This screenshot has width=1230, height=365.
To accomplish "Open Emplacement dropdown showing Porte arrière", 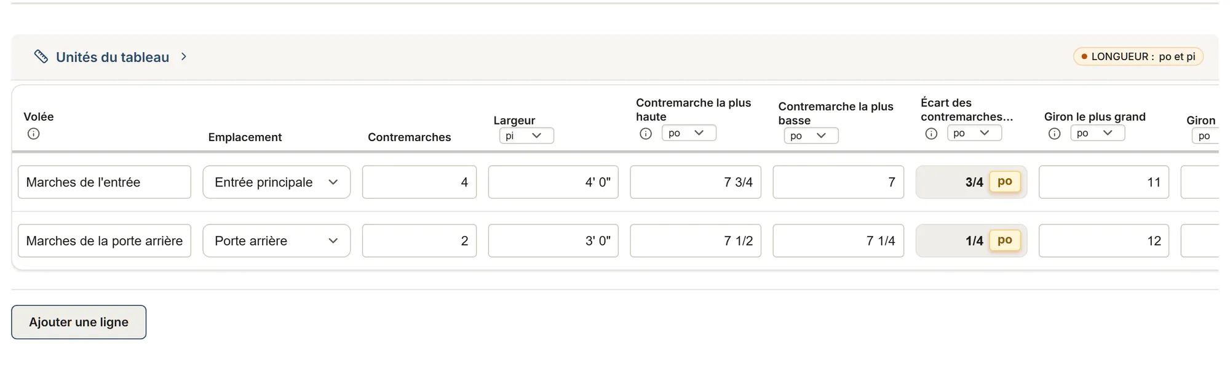I will 277,241.
